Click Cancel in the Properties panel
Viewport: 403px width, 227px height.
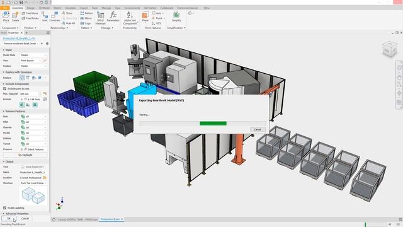pyautogui.click(x=25, y=219)
